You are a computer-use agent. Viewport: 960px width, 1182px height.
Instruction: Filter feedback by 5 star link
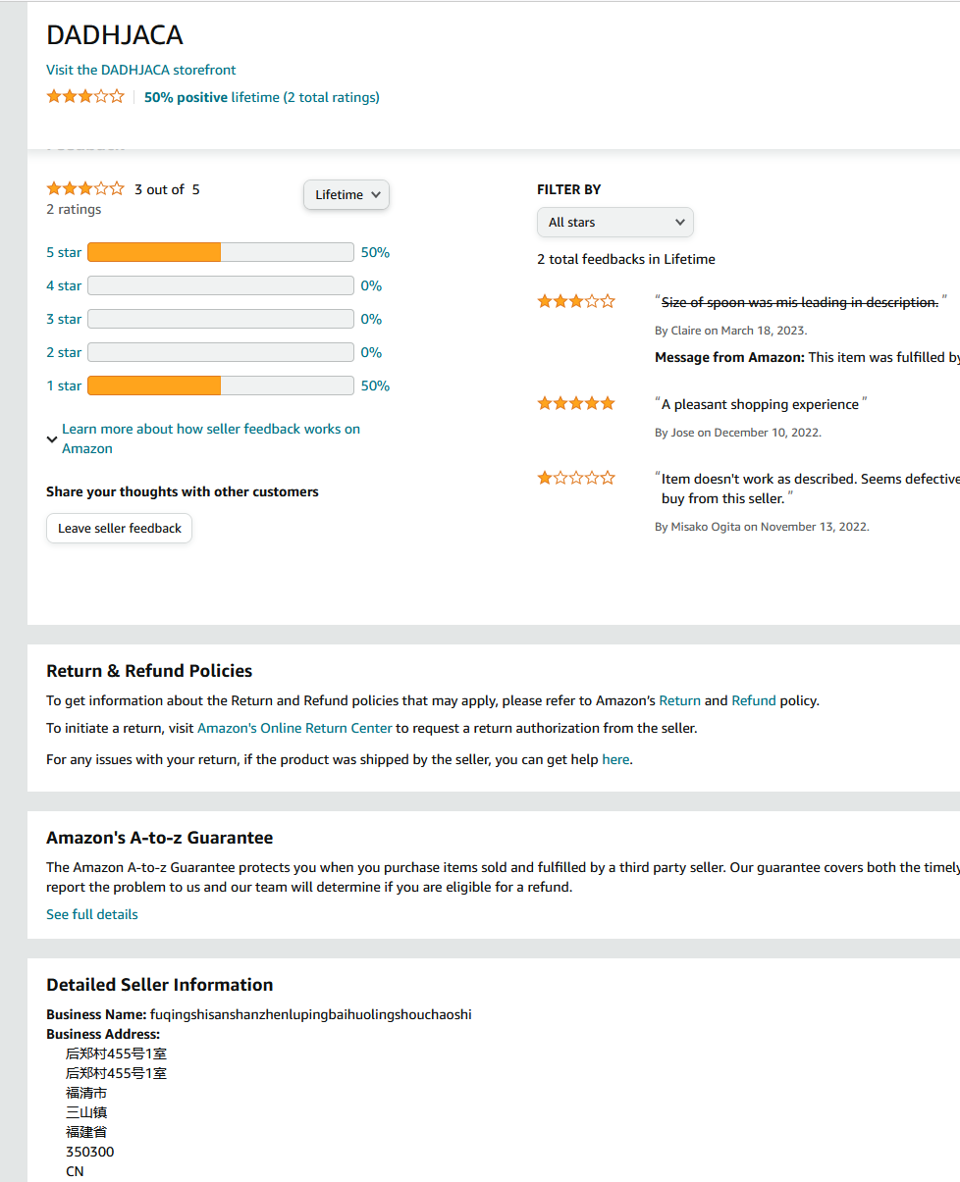[x=64, y=253]
